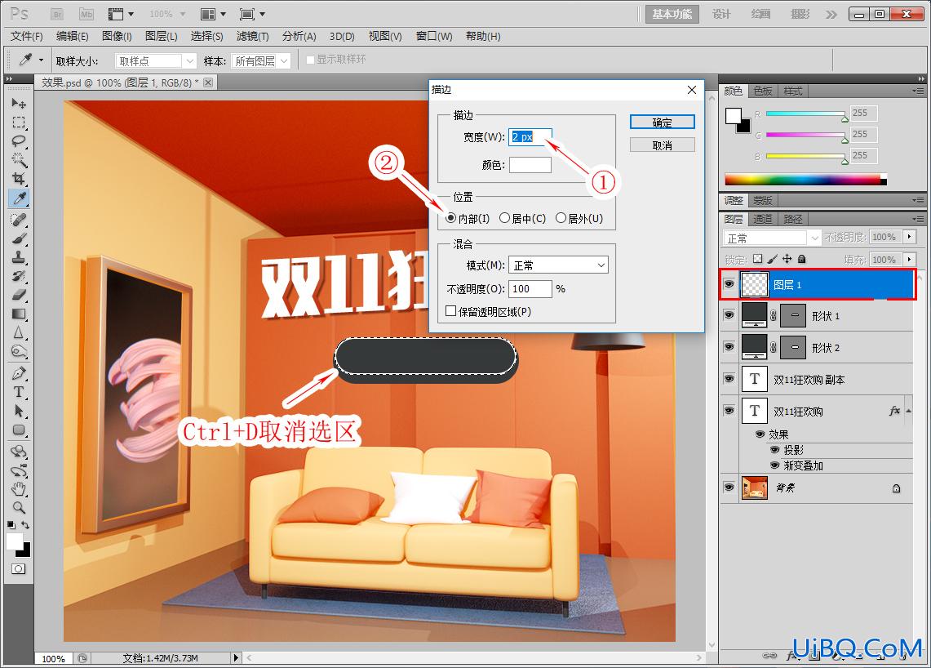This screenshot has height=668, width=931.
Task: Switch to 设计 workspace
Action: pyautogui.click(x=721, y=14)
